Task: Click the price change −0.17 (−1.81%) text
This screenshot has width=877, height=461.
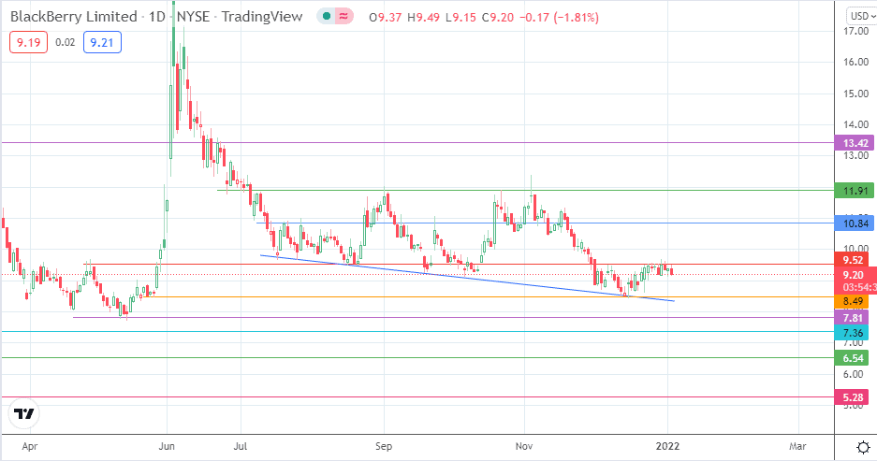Action: (x=560, y=18)
